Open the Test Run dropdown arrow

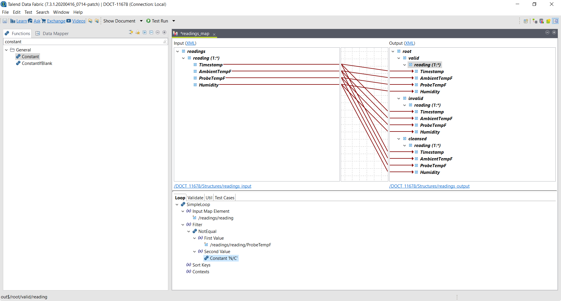click(174, 21)
